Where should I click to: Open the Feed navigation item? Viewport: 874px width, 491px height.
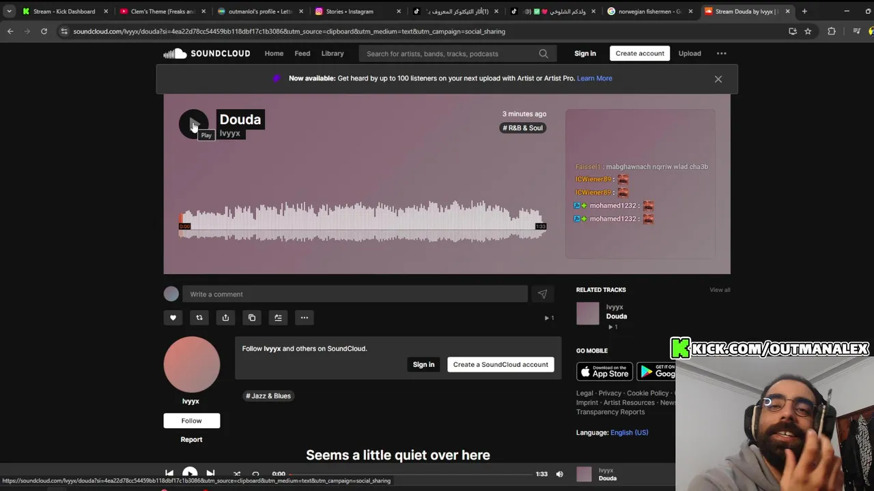[302, 53]
